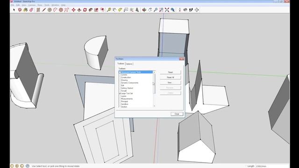Check the Principal toolbar checkbox

[120, 102]
